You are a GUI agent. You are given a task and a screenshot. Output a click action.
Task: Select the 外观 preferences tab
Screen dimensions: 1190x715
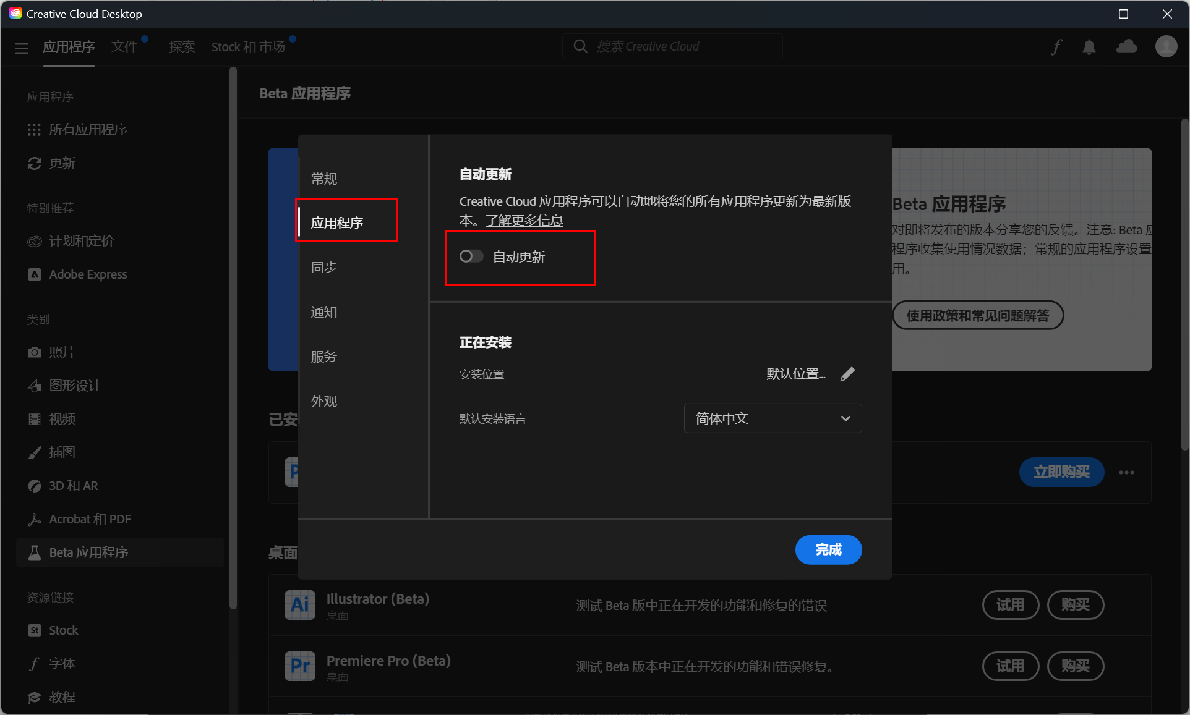(x=324, y=401)
